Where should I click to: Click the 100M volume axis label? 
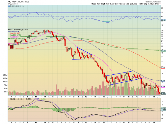(x=5, y=82)
